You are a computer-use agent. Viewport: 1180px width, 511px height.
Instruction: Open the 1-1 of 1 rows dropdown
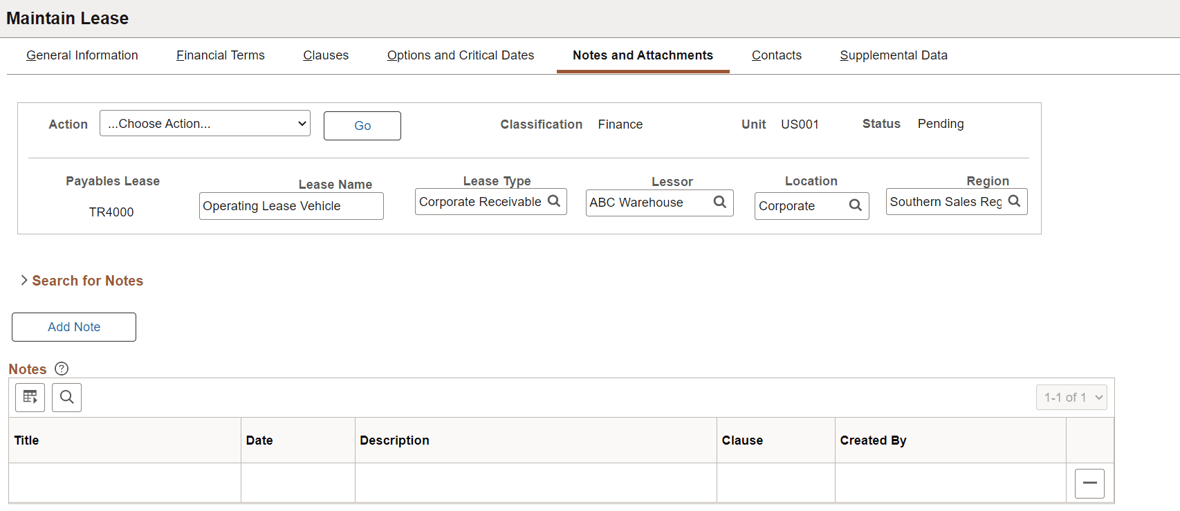[1071, 398]
